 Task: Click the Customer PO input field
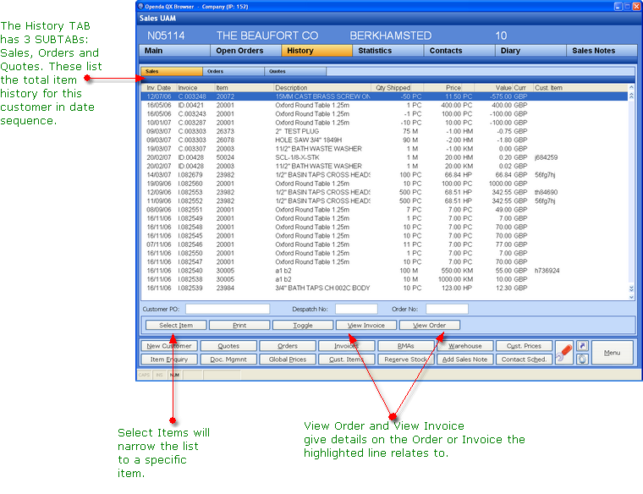[x=228, y=309]
